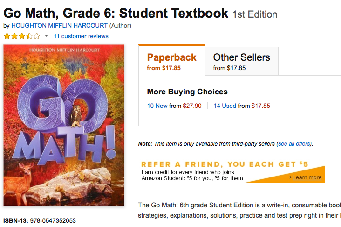The width and height of the screenshot is (341, 227).
Task: Click the $27.90 new price
Action: (x=192, y=106)
